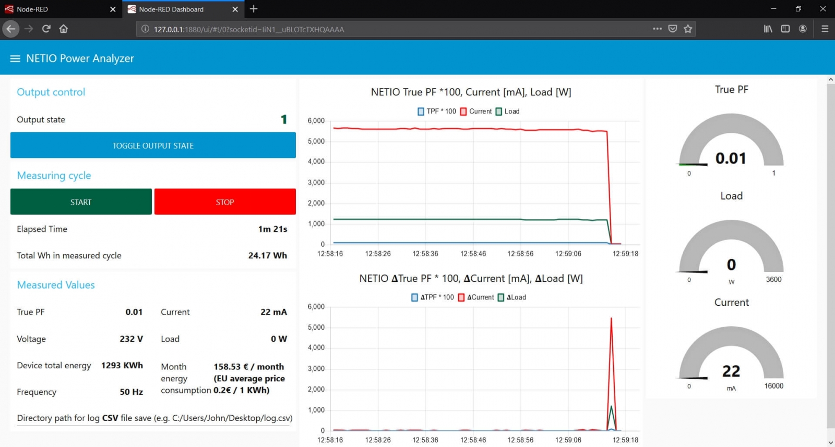Screen dimensions: 835x447
Task: Open the Library icon
Action: [768, 29]
